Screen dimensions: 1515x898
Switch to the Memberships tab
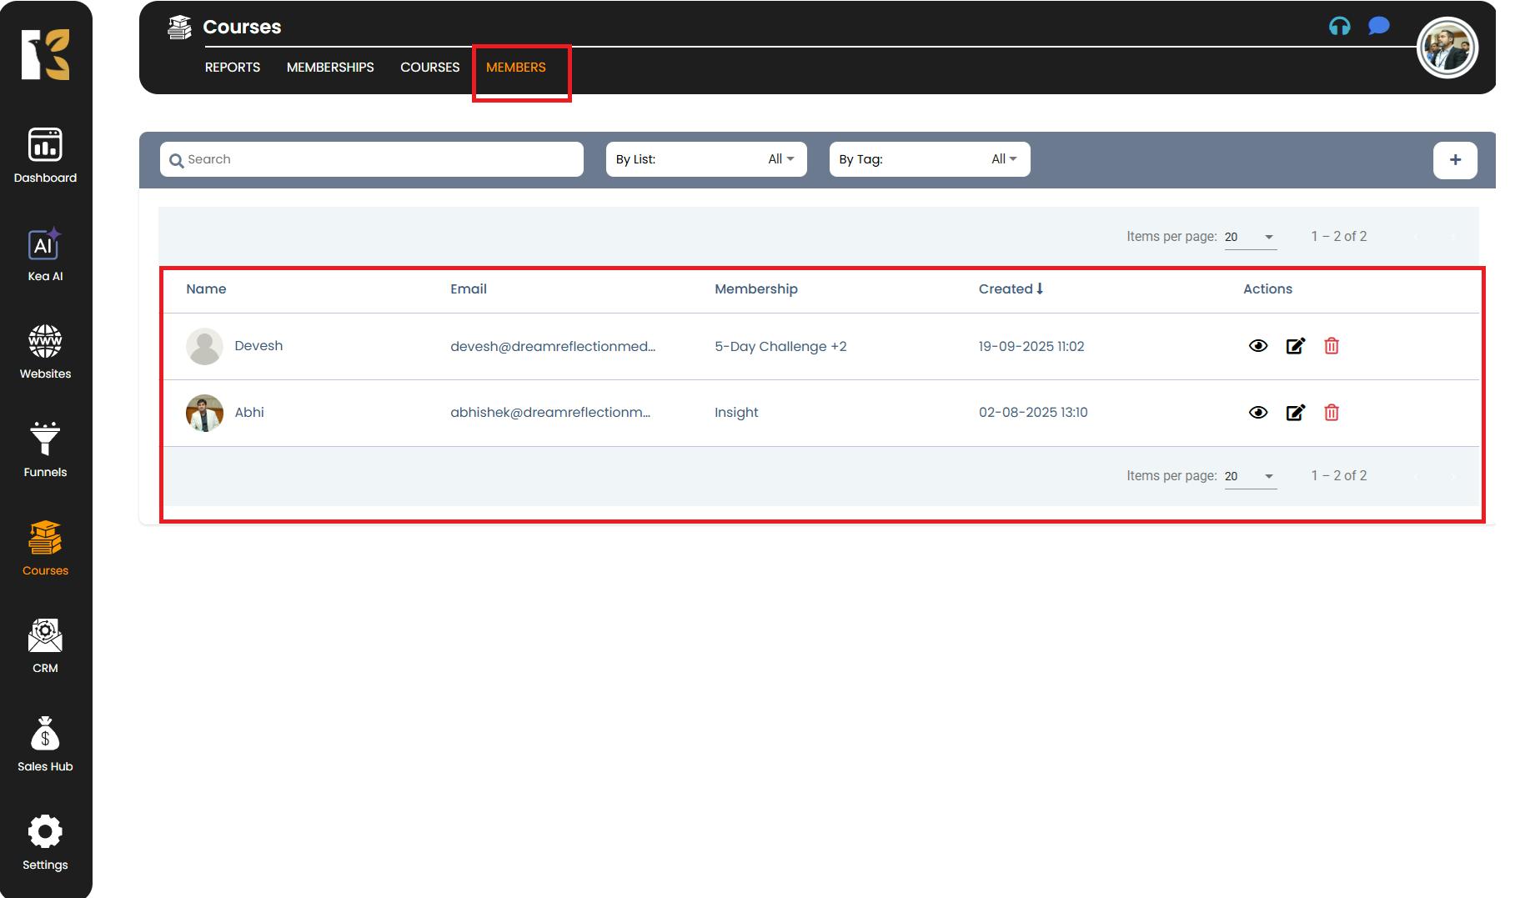pos(330,68)
